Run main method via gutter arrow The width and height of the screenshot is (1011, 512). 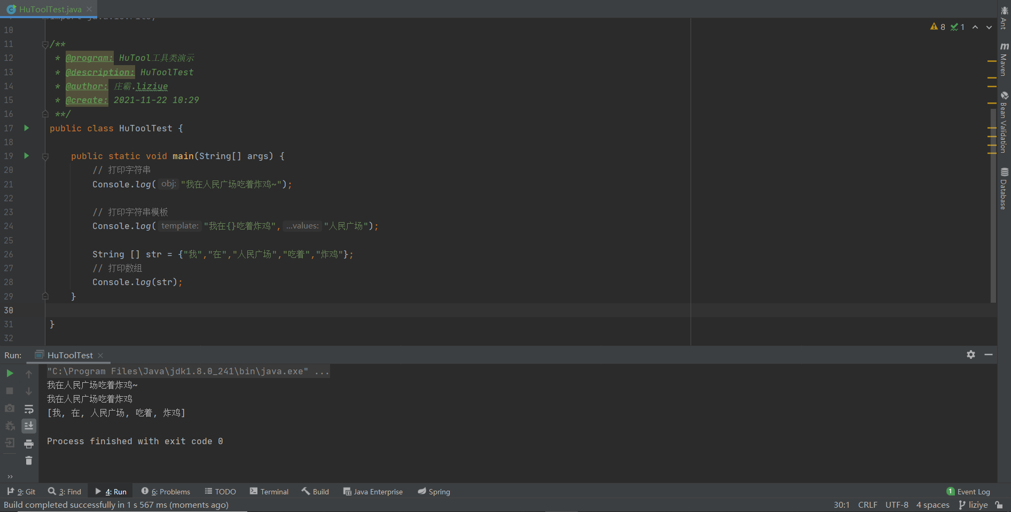coord(26,156)
